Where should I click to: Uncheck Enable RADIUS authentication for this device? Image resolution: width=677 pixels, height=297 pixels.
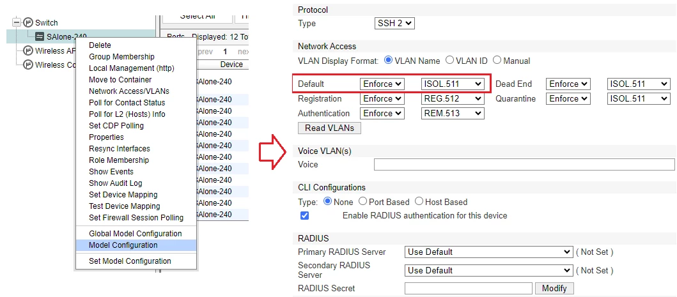click(304, 215)
